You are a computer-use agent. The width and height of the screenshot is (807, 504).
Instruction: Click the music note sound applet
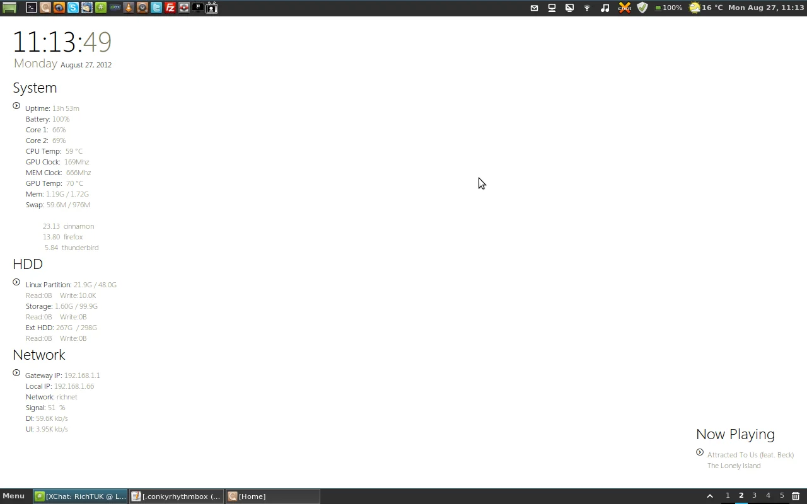pyautogui.click(x=605, y=8)
